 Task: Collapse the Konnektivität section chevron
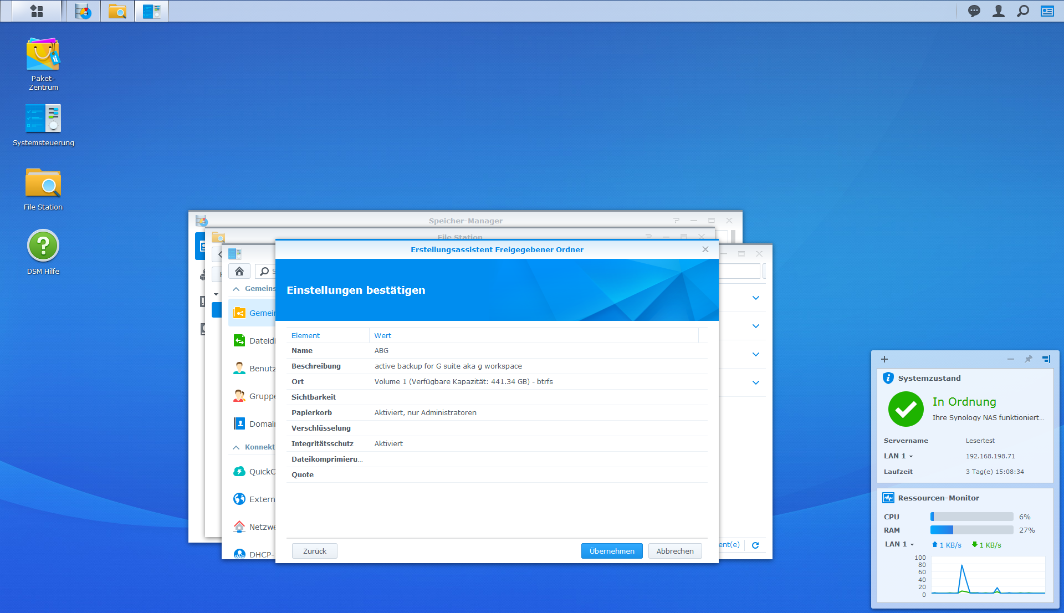(236, 447)
